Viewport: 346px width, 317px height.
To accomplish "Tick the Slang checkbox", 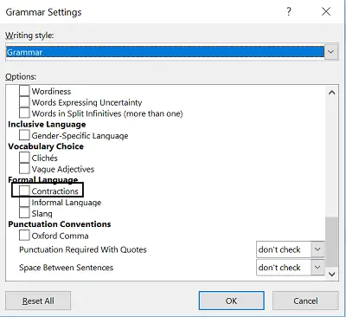I will [24, 213].
